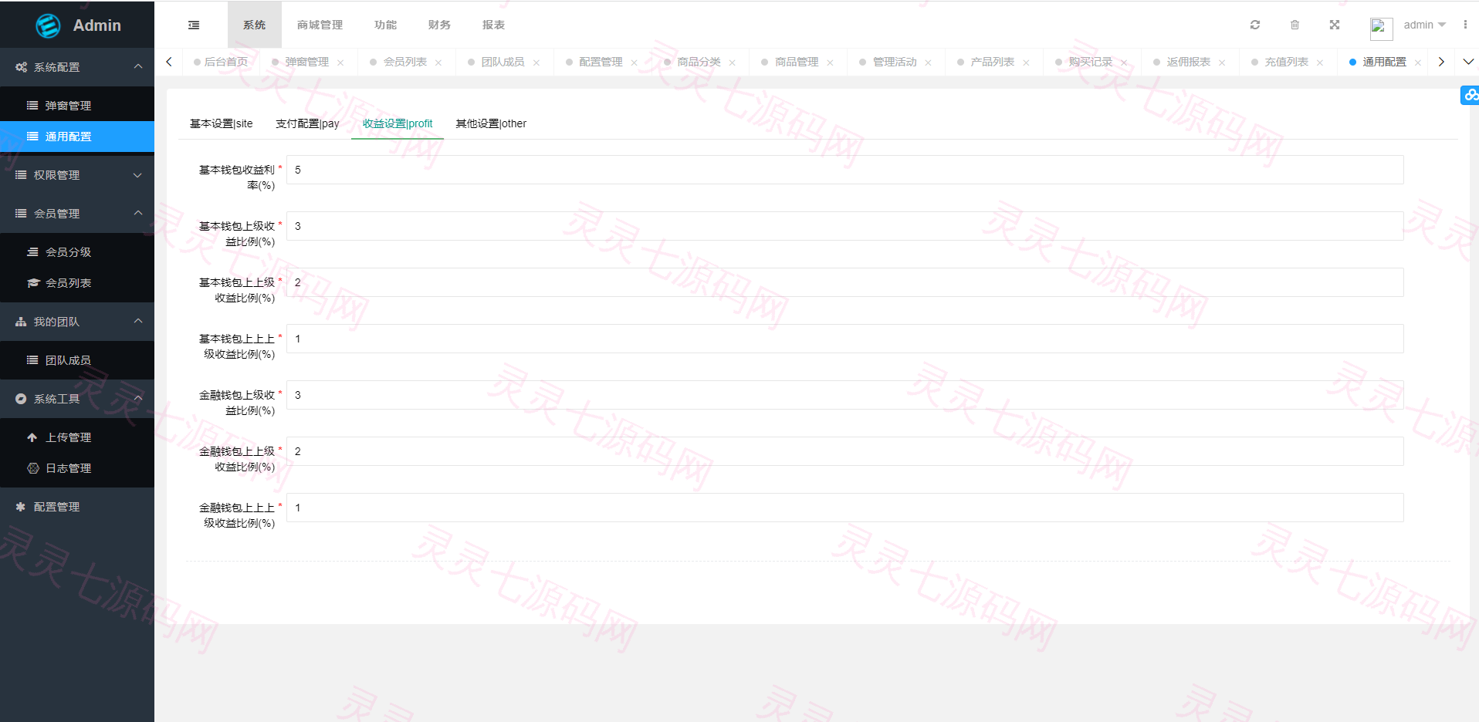The image size is (1479, 722).
Task: Open the tab options dropdown chevron
Action: [x=1468, y=62]
